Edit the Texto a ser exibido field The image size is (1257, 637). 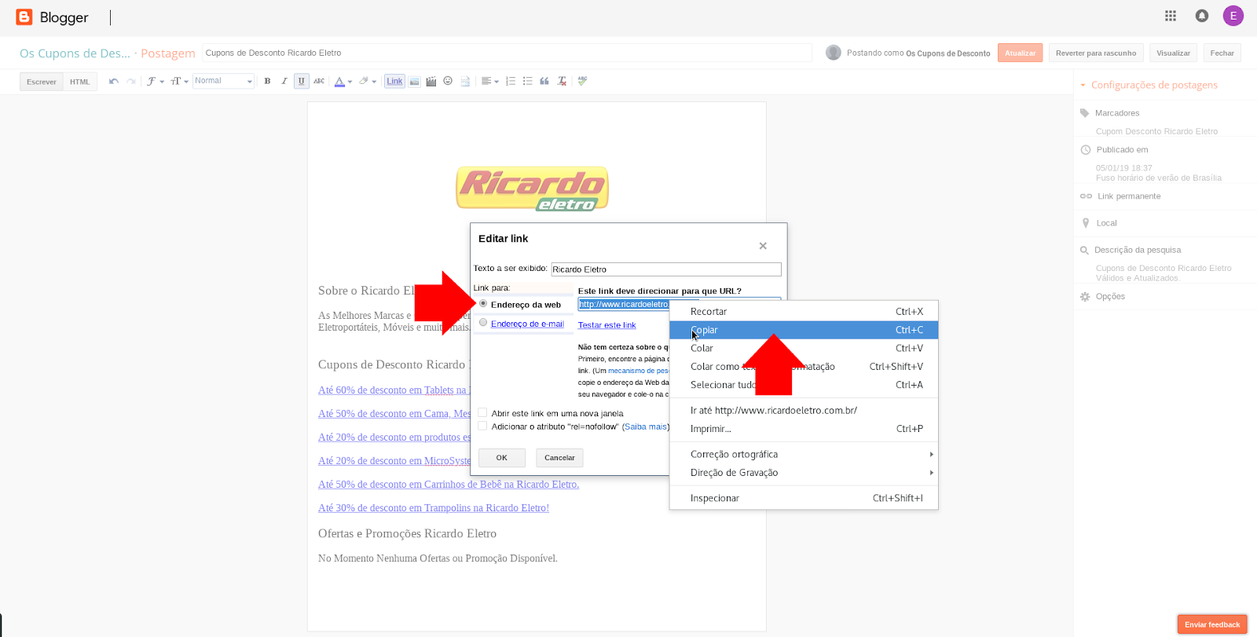[666, 269]
